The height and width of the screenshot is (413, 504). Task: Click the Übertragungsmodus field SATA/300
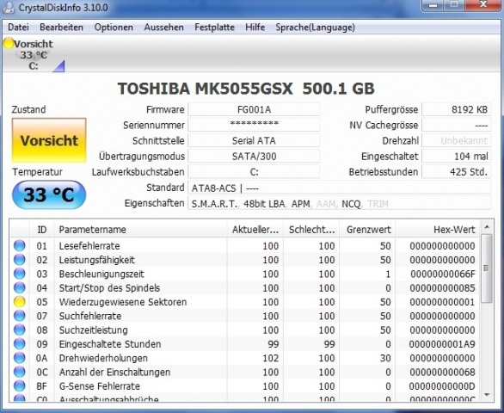[x=254, y=157]
